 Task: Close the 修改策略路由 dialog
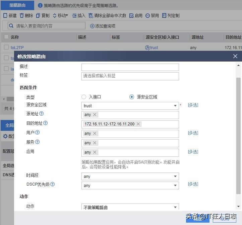[x=235, y=56]
